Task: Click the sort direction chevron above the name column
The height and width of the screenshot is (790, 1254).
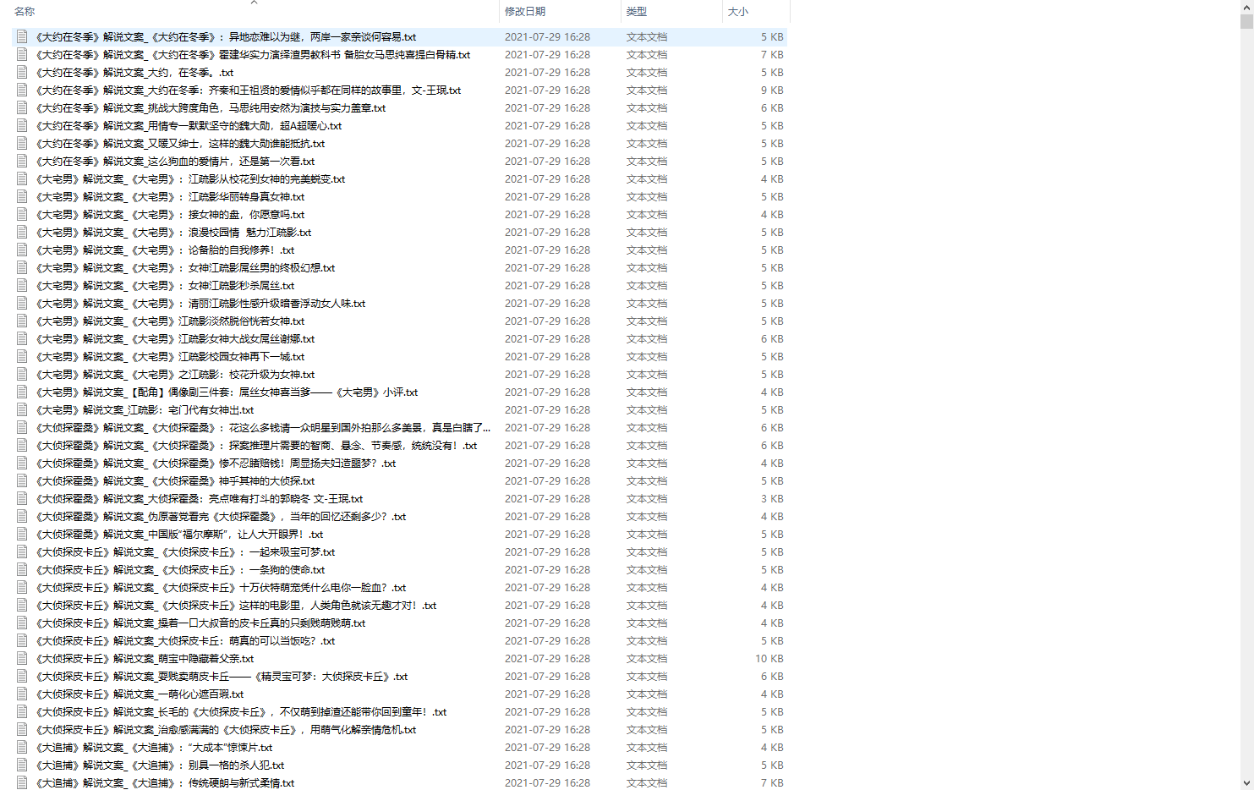Action: pos(254,3)
